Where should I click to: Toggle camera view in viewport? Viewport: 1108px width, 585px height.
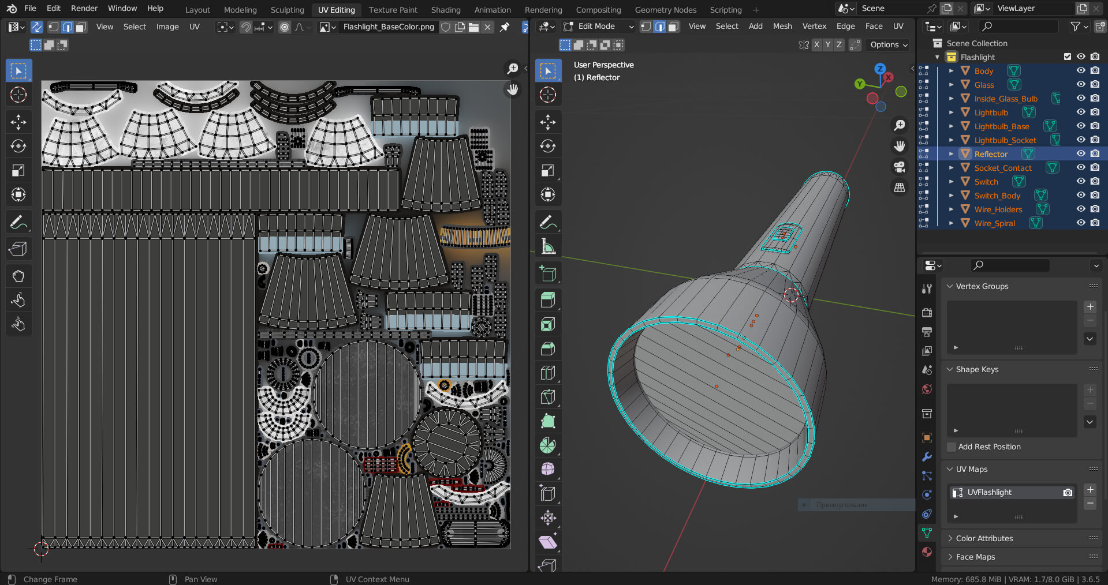point(899,167)
